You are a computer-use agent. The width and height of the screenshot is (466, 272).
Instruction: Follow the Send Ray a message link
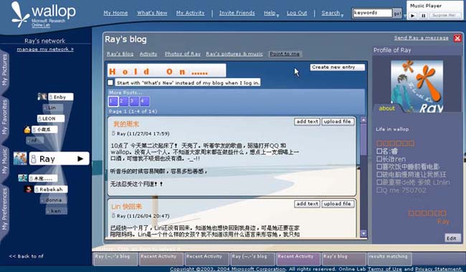pyautogui.click(x=421, y=38)
